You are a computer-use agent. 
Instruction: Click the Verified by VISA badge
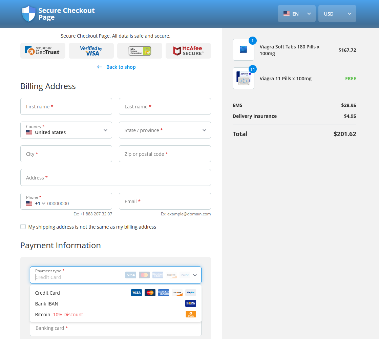91,51
